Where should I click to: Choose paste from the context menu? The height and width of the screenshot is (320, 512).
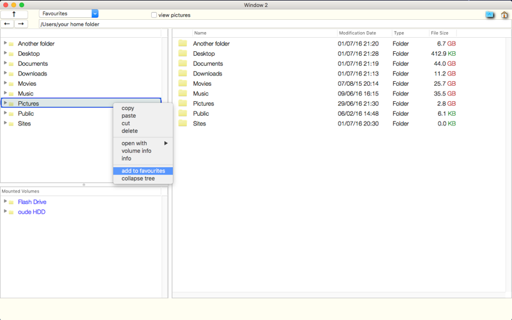(143, 116)
